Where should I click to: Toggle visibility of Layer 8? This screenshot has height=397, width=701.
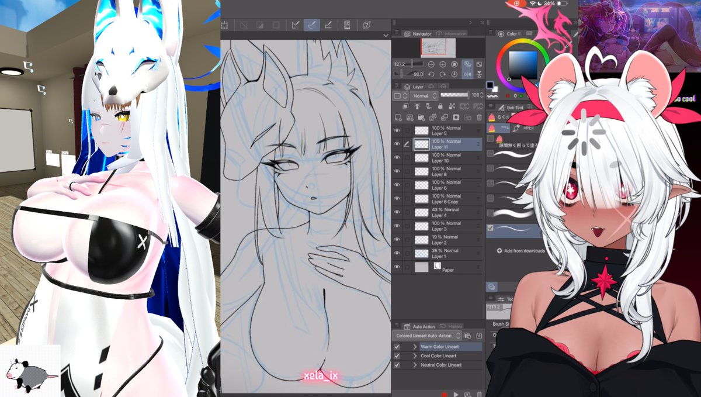coord(397,171)
